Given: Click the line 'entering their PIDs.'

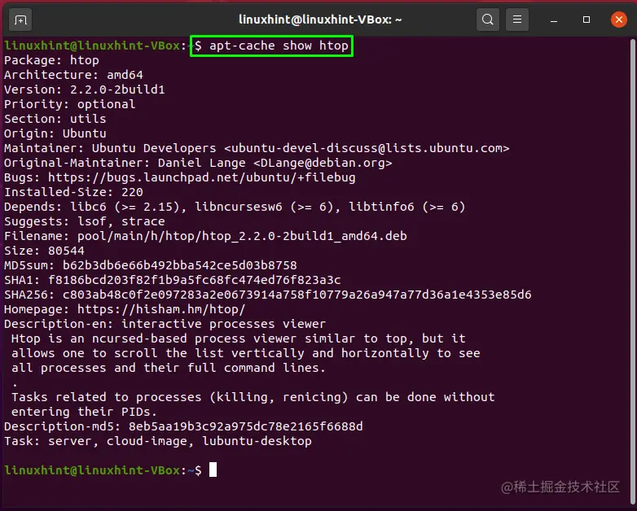Looking at the screenshot, I should tap(84, 412).
